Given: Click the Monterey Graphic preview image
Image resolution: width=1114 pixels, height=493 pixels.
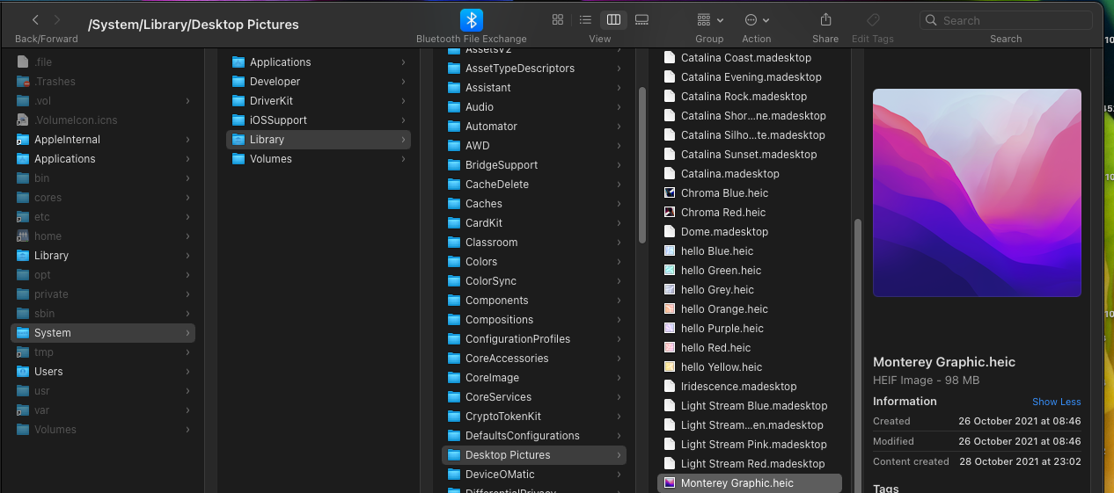Looking at the screenshot, I should tap(977, 192).
